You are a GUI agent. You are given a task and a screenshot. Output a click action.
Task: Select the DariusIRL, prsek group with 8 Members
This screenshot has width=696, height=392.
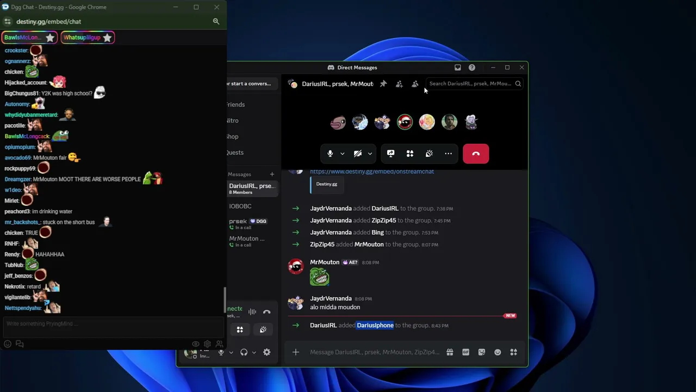click(x=253, y=189)
